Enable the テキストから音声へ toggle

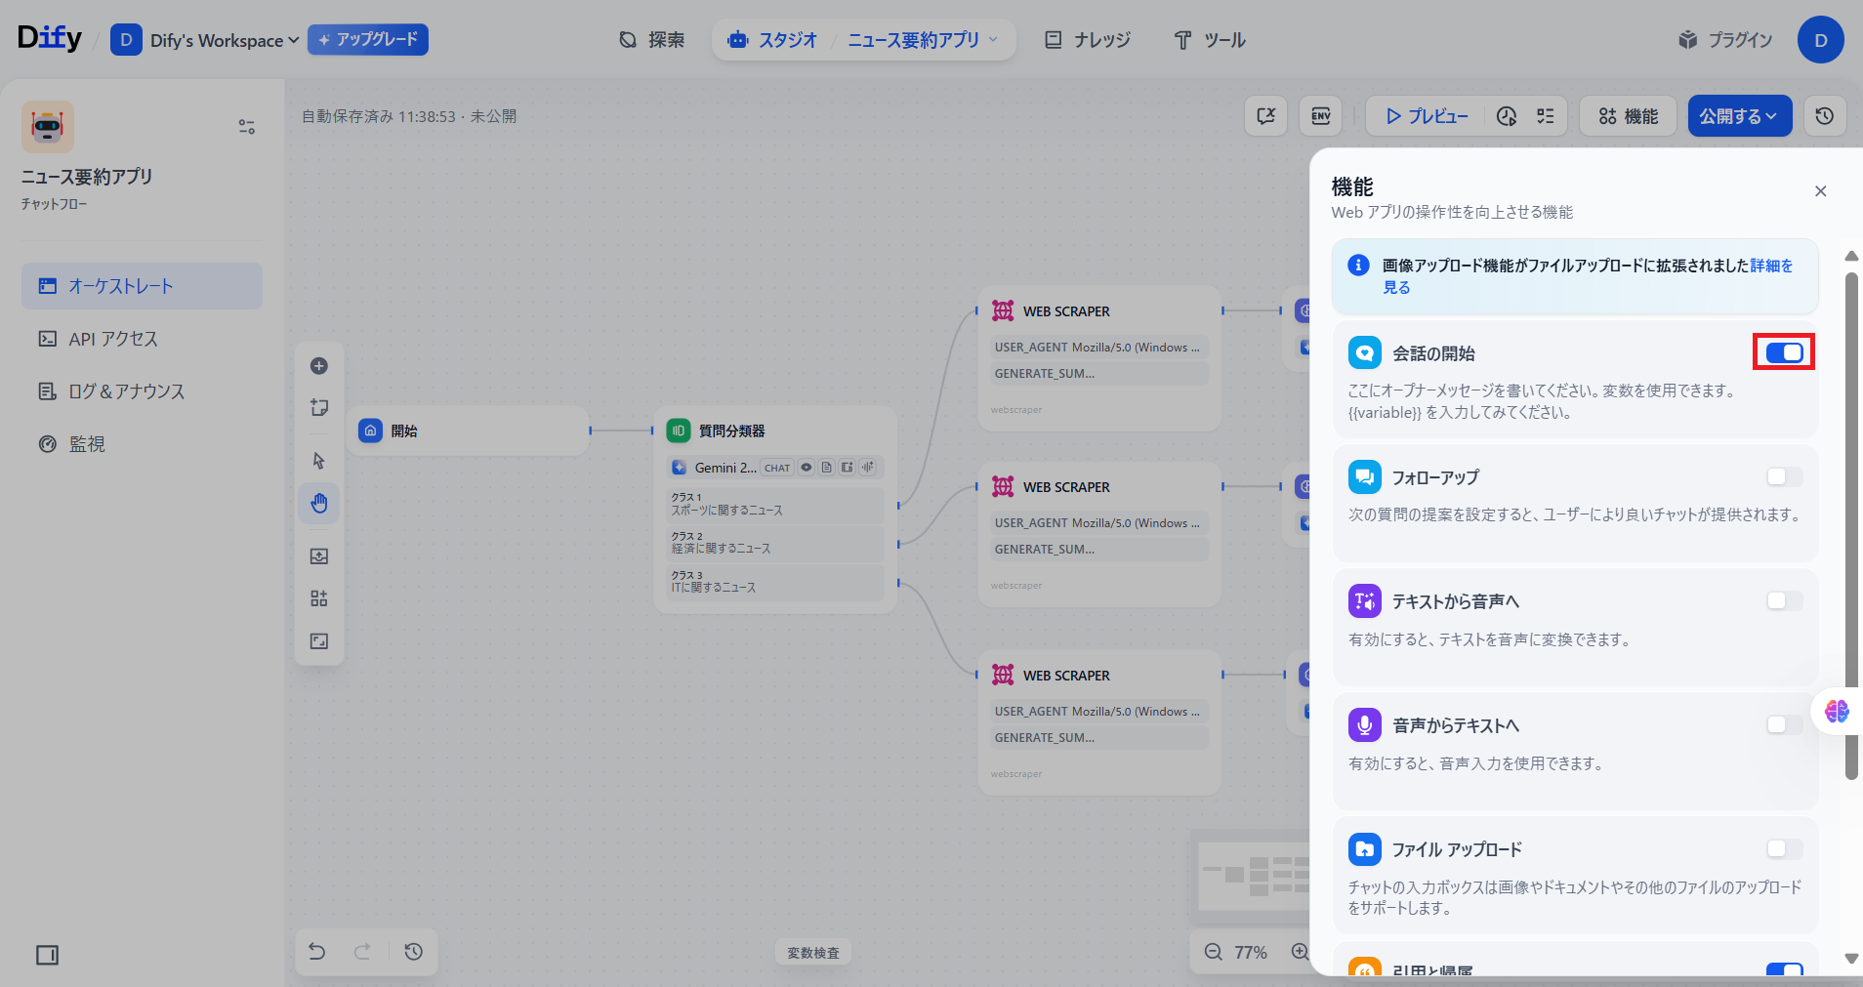coord(1784,600)
